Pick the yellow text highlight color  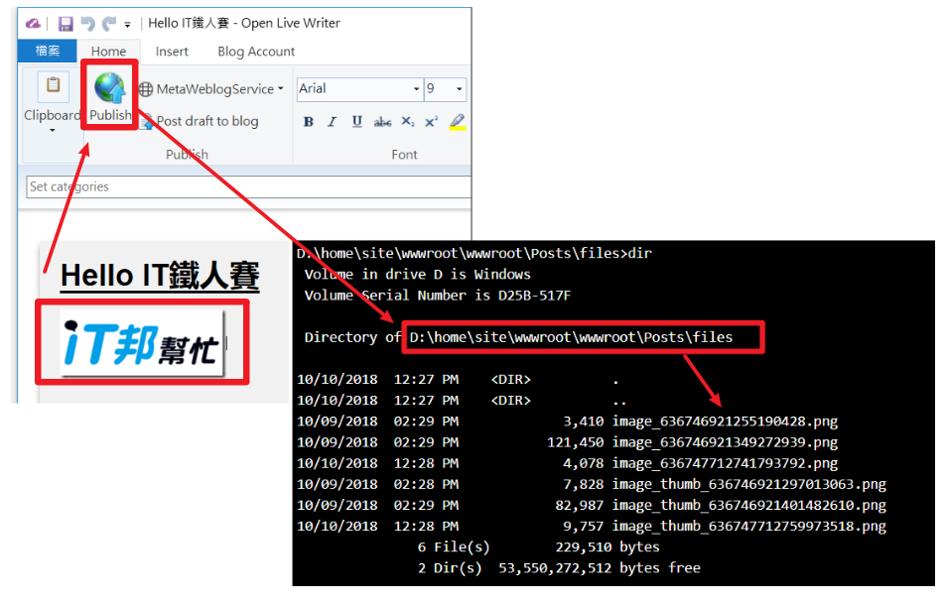point(458,122)
